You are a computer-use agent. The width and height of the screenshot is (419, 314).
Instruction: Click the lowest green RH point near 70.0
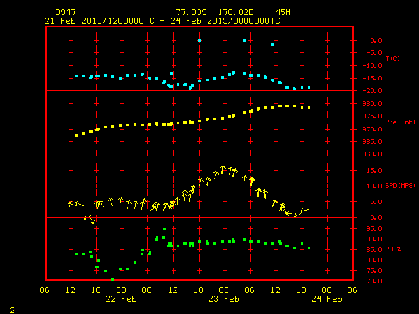point(113,279)
